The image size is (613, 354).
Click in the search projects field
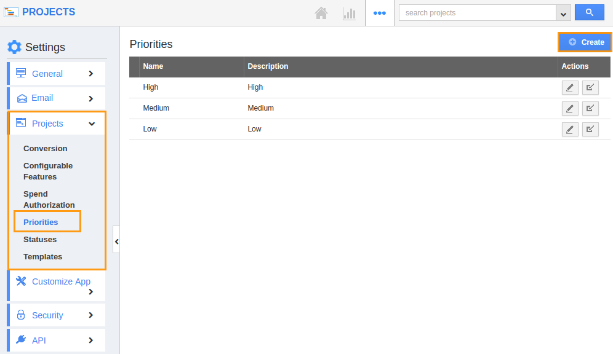coord(478,13)
